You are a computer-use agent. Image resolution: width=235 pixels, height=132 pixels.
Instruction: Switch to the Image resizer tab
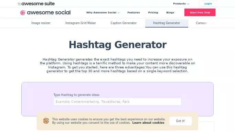pyautogui.click(x=41, y=23)
